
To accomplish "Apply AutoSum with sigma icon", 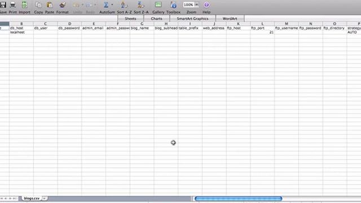I will tap(106, 5).
